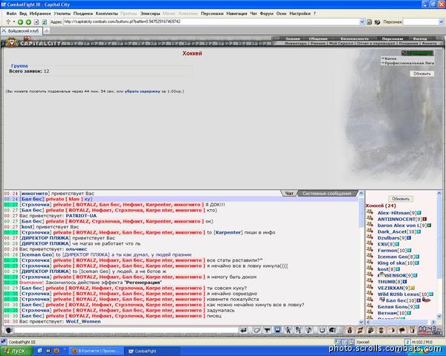Viewport: 446px width, 356px height.
Task: Click the Группа link
Action: (19, 66)
